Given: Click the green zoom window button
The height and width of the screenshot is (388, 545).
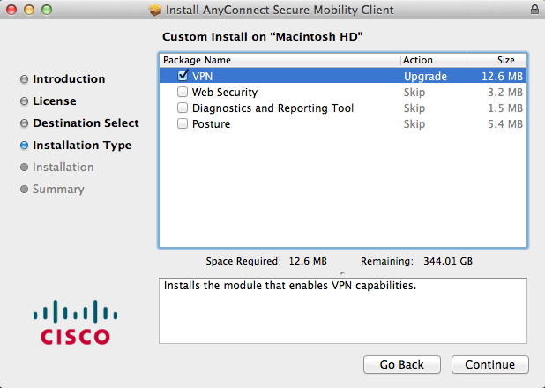Looking at the screenshot, I should pyautogui.click(x=47, y=10).
